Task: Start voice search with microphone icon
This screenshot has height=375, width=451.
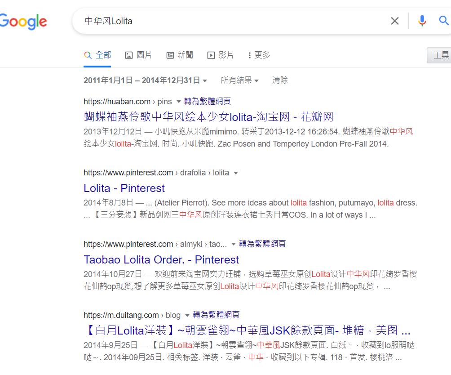Action: point(422,21)
